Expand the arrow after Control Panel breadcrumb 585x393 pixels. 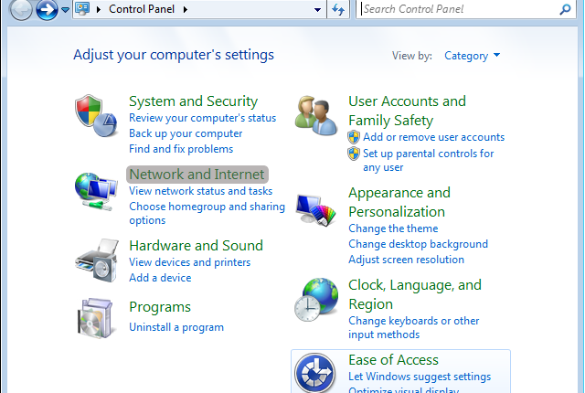(x=186, y=10)
